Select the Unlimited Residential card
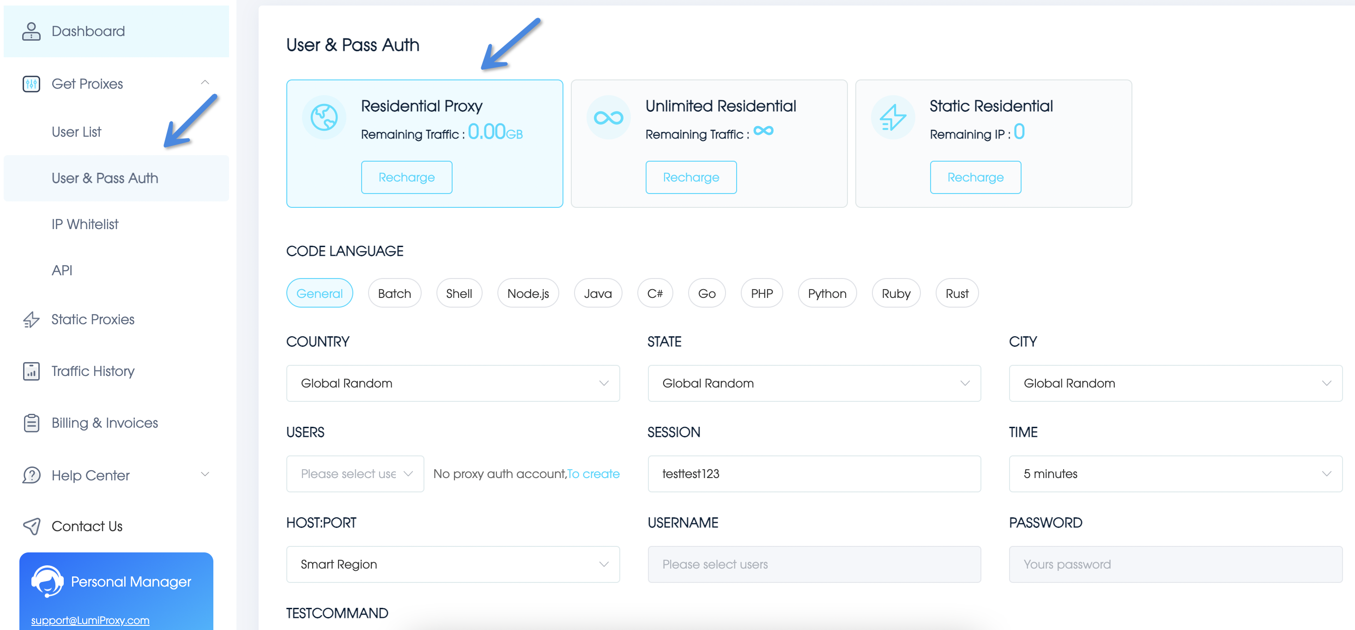Screen dimensions: 1355x630 tap(708, 143)
